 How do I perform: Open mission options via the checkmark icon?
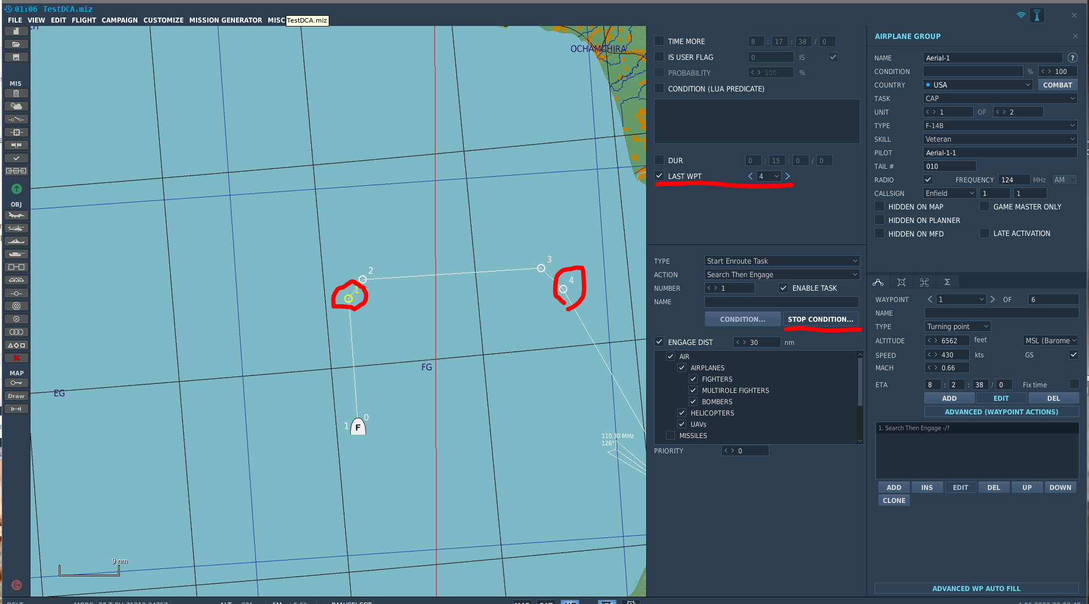pyautogui.click(x=16, y=158)
